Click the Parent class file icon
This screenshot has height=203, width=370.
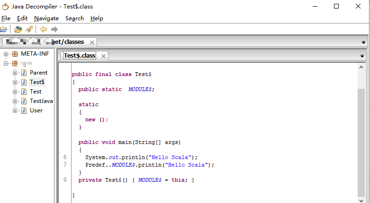(x=24, y=73)
